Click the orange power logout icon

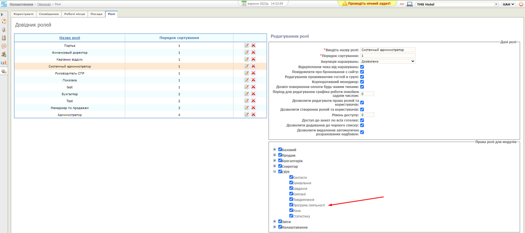click(x=521, y=4)
